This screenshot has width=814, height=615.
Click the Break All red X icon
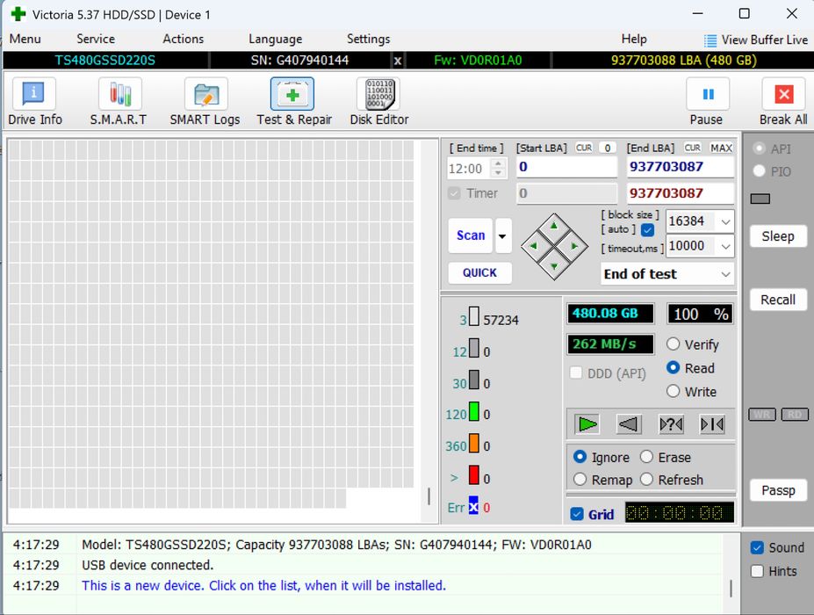(x=784, y=94)
